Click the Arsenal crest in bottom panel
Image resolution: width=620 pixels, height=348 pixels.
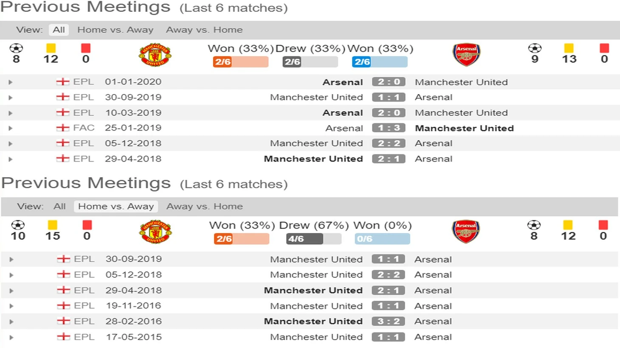(466, 231)
